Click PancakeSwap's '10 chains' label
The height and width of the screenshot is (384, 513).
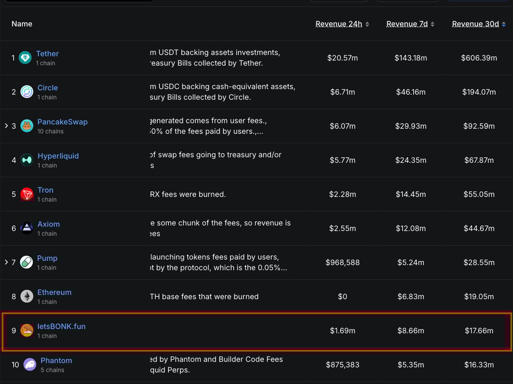[x=50, y=131]
